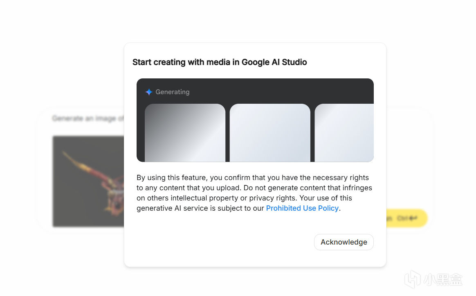
Task: Click the blurred 'Generate an image' prompt text
Action: (x=88, y=118)
